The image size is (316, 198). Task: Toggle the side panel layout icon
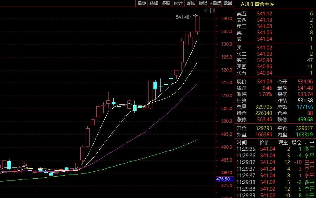pos(213,11)
